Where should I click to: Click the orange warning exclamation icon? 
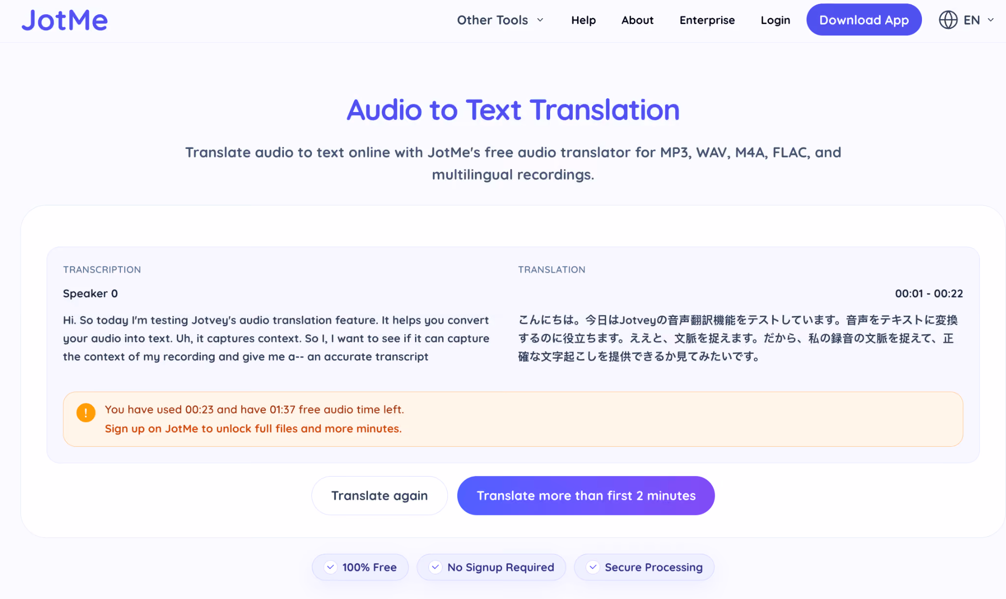86,413
